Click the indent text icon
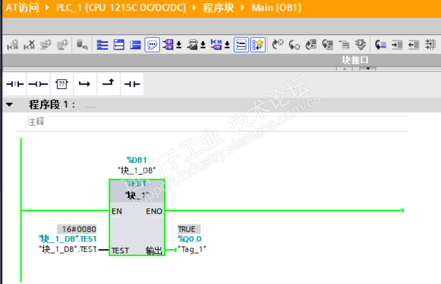The height and width of the screenshot is (284, 441). coord(397,45)
